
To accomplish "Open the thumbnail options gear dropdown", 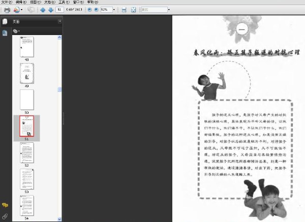I will tap(16, 31).
